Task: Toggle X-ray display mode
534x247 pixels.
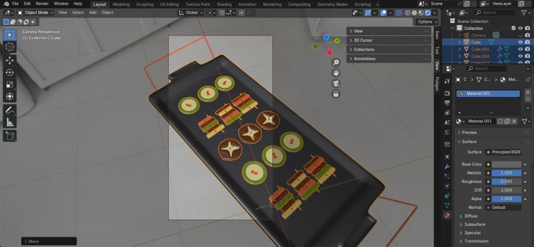Action: point(399,13)
